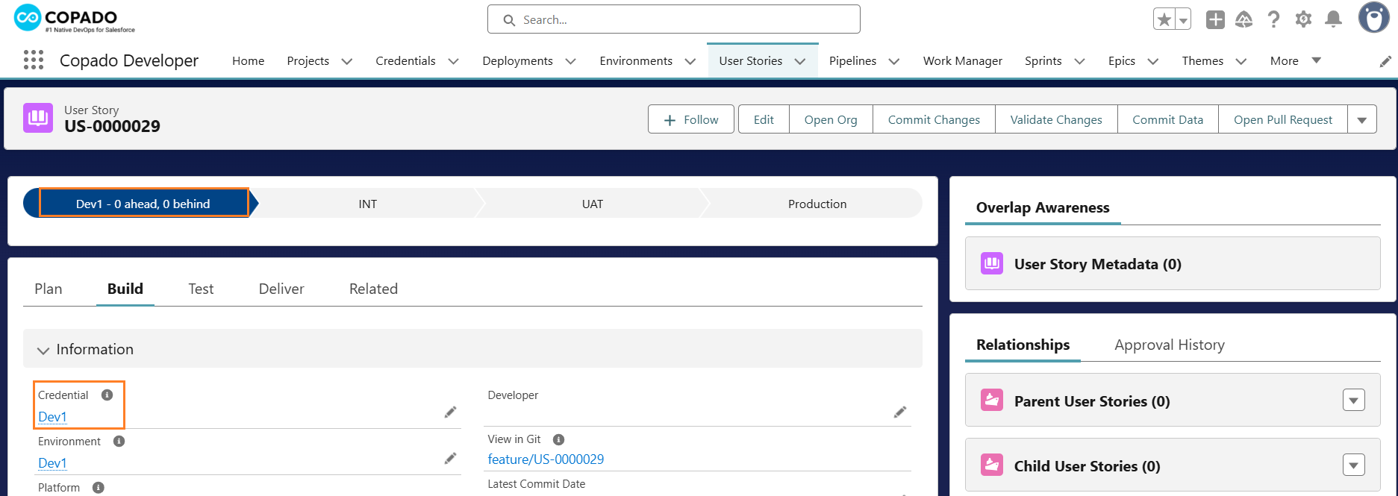This screenshot has height=496, width=1398.
Task: Open the Help question mark icon
Action: click(x=1274, y=19)
